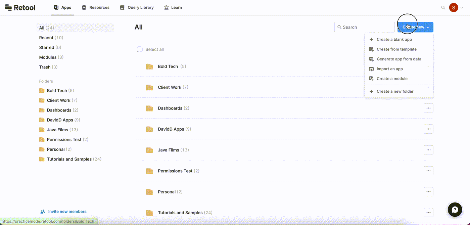Open the Dashboards row more options menu
Screen dimensions: 470x225
point(428,108)
